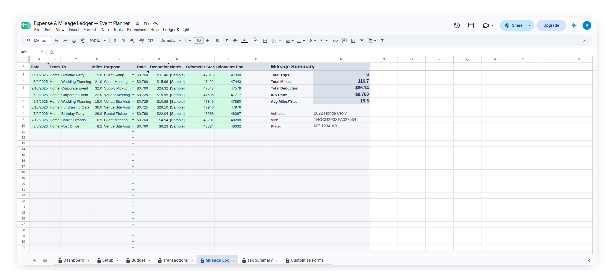Format as currency with the dollar icon
The image size is (614, 271).
(115, 40)
